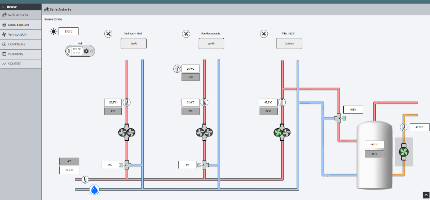Click the 25.9°C ambient value by house icon
This screenshot has height=200, width=430.
(191, 69)
